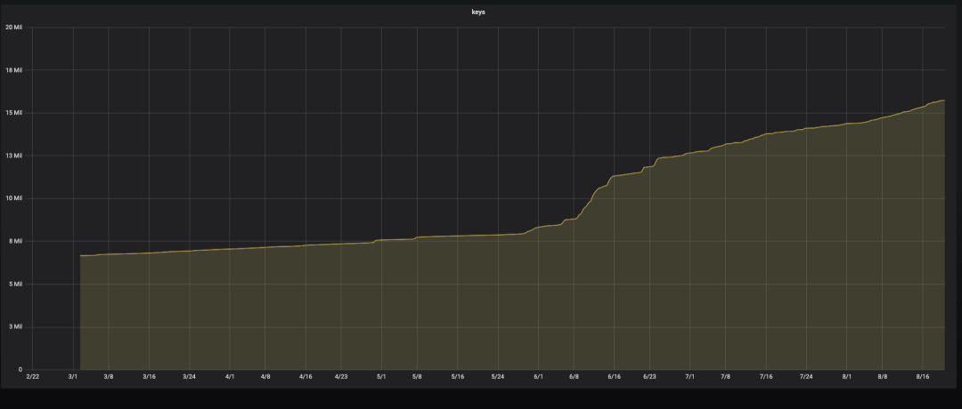Select the '3/16' date label

[149, 377]
